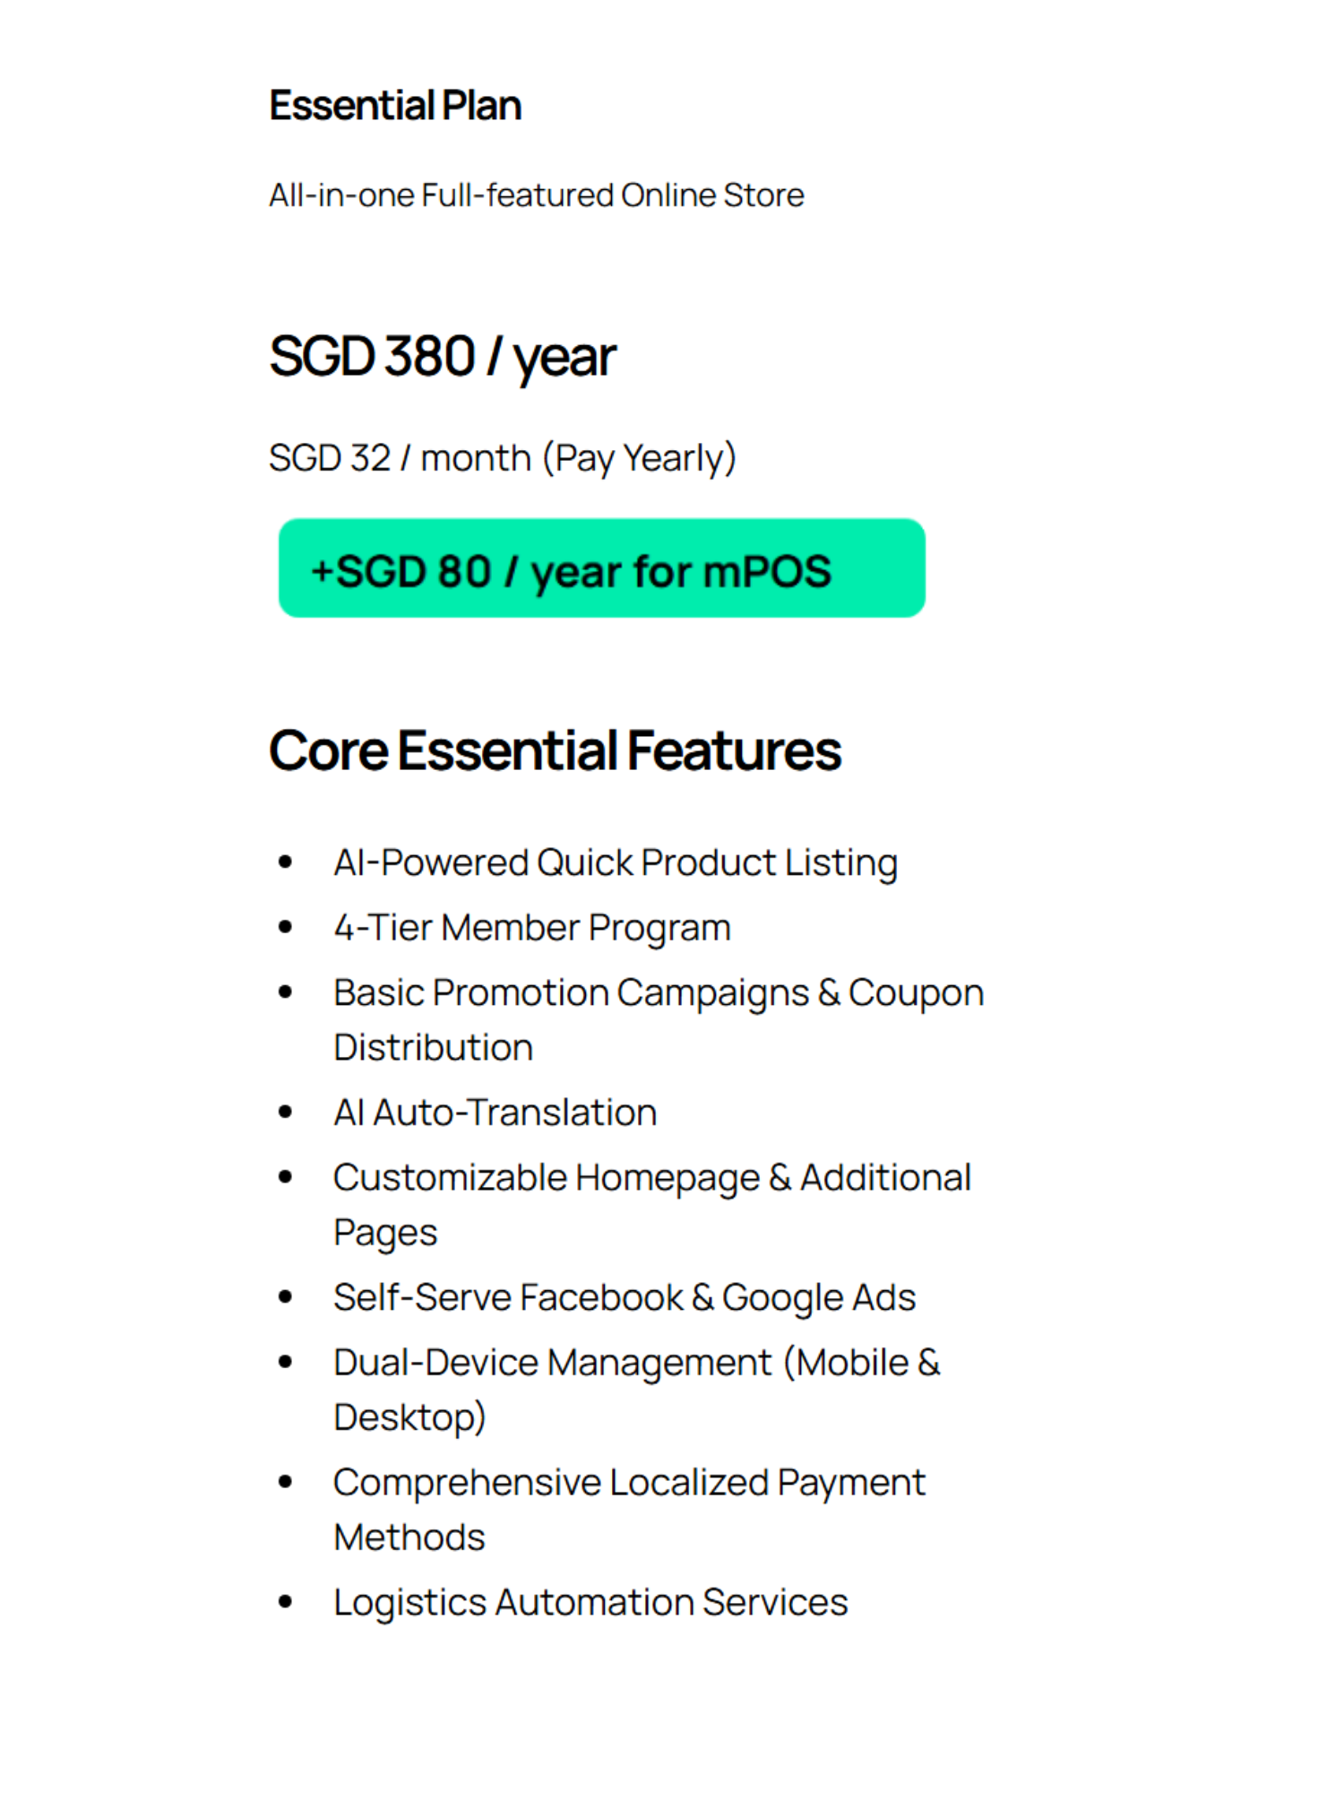This screenshot has height=1793, width=1344.
Task: Click bullet beside Logistics Automation Services
Action: pos(285,1602)
